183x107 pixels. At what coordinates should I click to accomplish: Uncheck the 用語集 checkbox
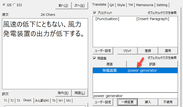(95, 58)
